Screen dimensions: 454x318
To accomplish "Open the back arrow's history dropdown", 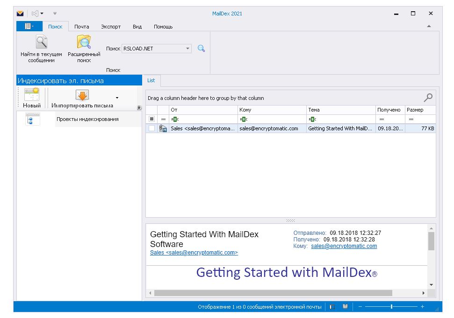I will coord(42,13).
